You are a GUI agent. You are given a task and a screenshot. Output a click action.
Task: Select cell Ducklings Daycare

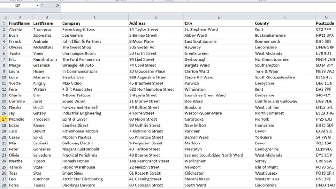(95, 185)
